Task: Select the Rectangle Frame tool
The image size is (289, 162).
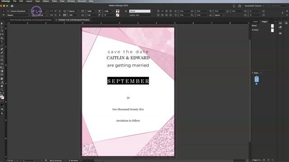Action: (2, 57)
